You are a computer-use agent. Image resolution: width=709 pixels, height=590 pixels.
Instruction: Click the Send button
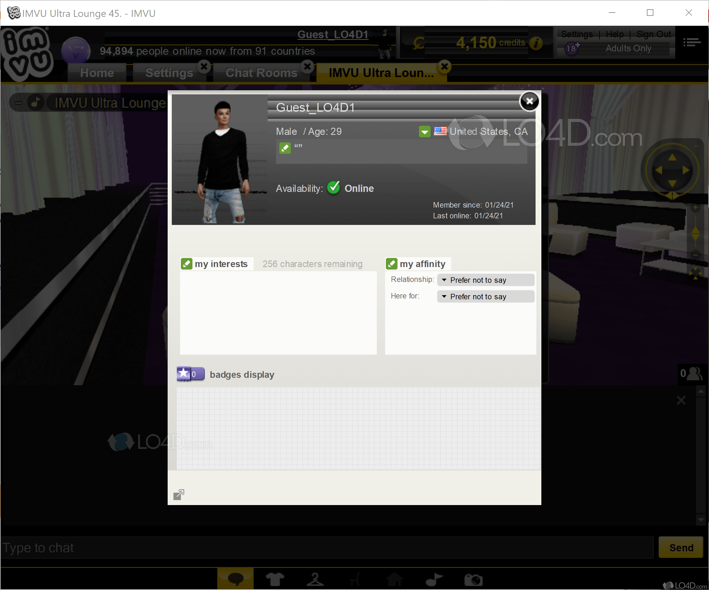pyautogui.click(x=681, y=547)
